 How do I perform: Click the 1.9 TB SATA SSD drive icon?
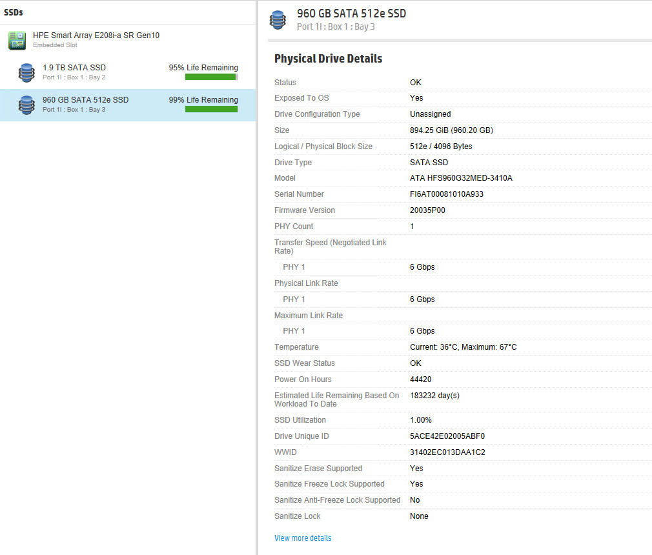26,72
